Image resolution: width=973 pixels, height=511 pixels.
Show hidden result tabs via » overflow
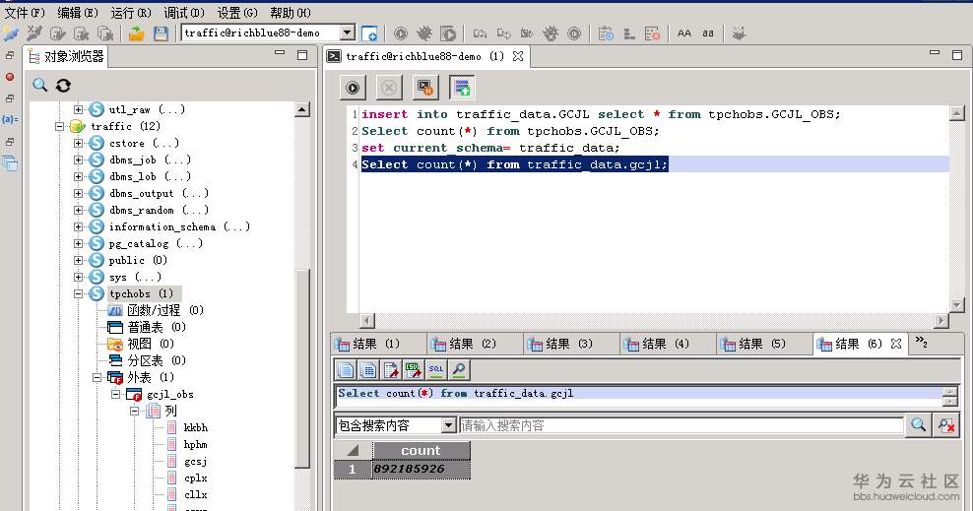pyautogui.click(x=922, y=343)
